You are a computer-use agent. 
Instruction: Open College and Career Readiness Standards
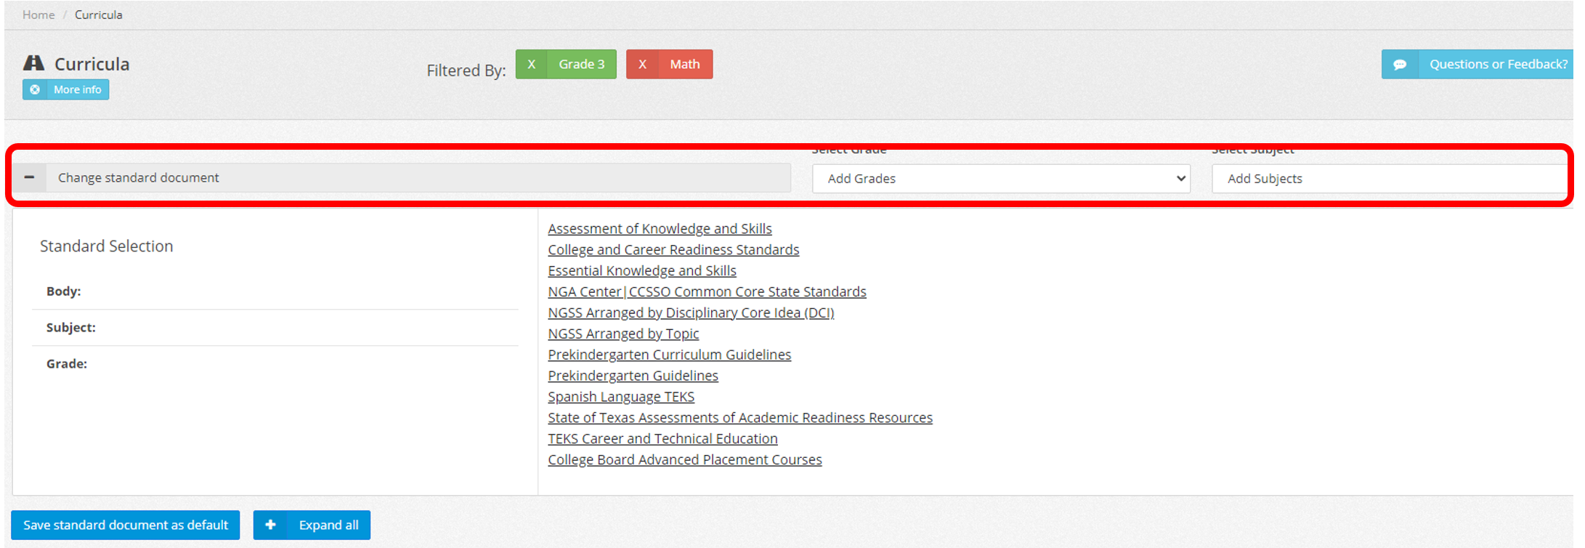[x=673, y=250]
